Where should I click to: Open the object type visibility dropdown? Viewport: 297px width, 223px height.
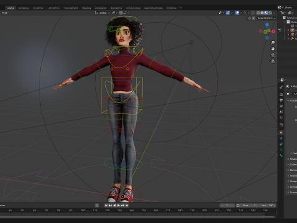222,13
